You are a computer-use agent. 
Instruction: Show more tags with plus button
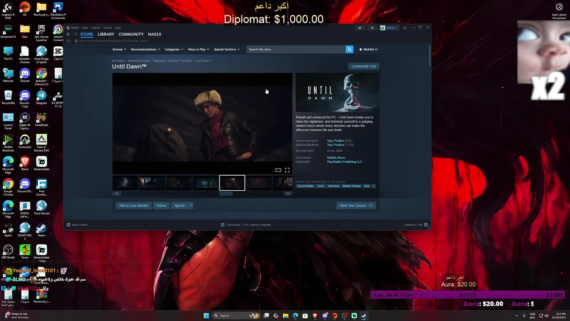pyautogui.click(x=374, y=186)
